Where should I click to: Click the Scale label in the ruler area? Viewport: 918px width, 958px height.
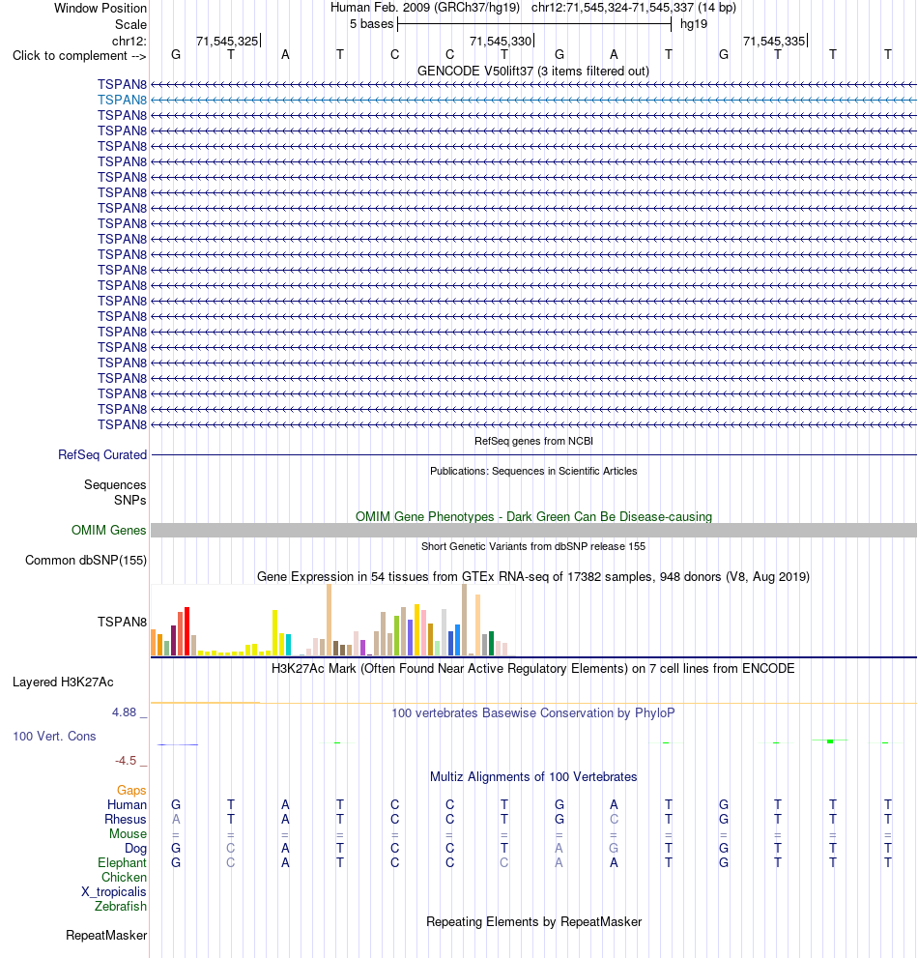pyautogui.click(x=130, y=24)
